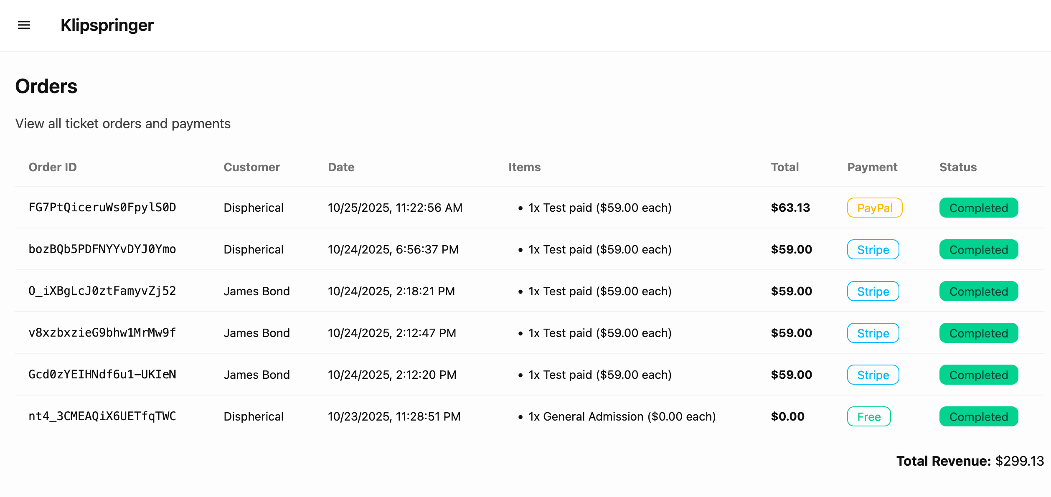Click the Customer column header
1051x497 pixels.
251,167
